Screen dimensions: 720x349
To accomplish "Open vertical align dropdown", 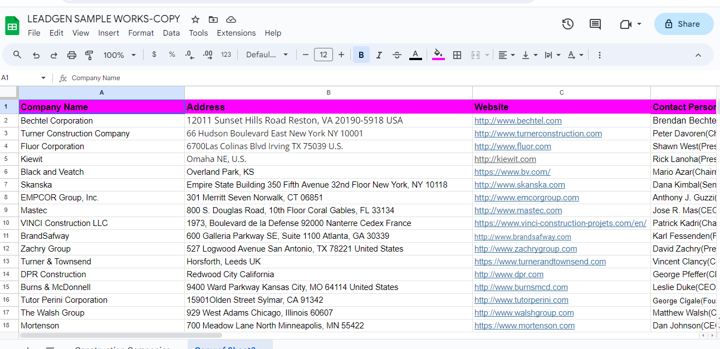I will [x=530, y=55].
